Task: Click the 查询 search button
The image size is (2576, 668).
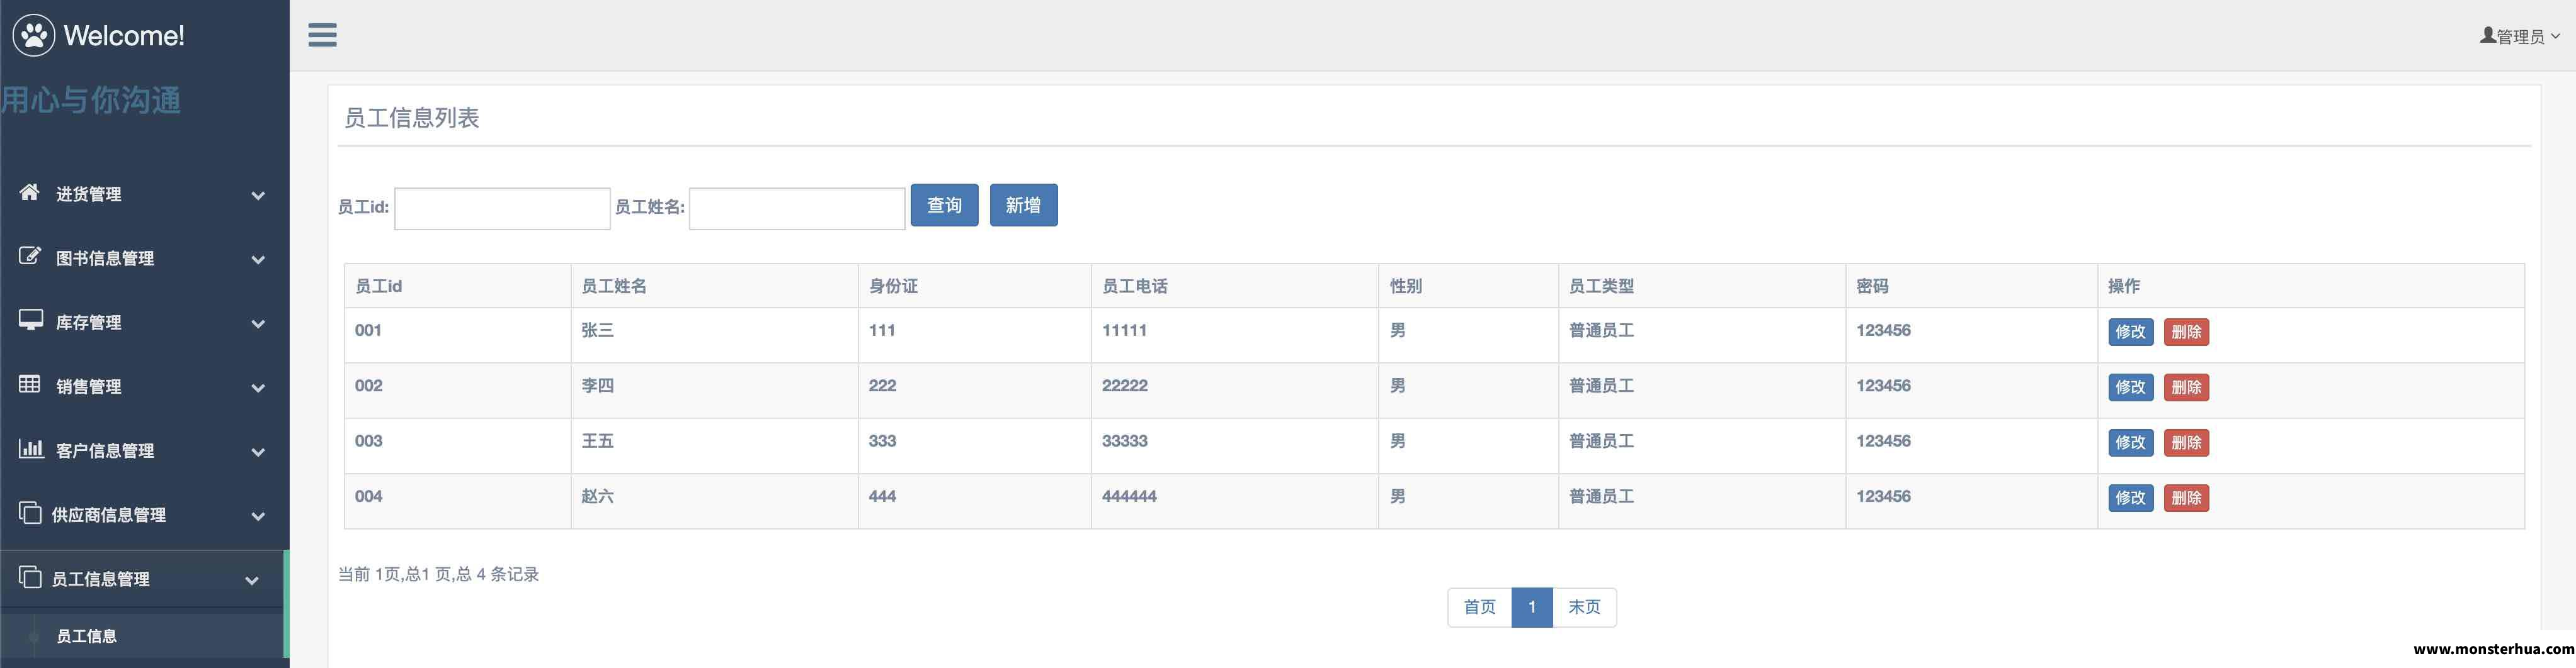Action: click(944, 204)
